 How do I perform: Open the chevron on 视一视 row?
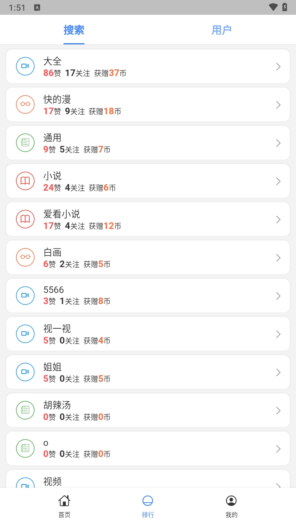(278, 334)
